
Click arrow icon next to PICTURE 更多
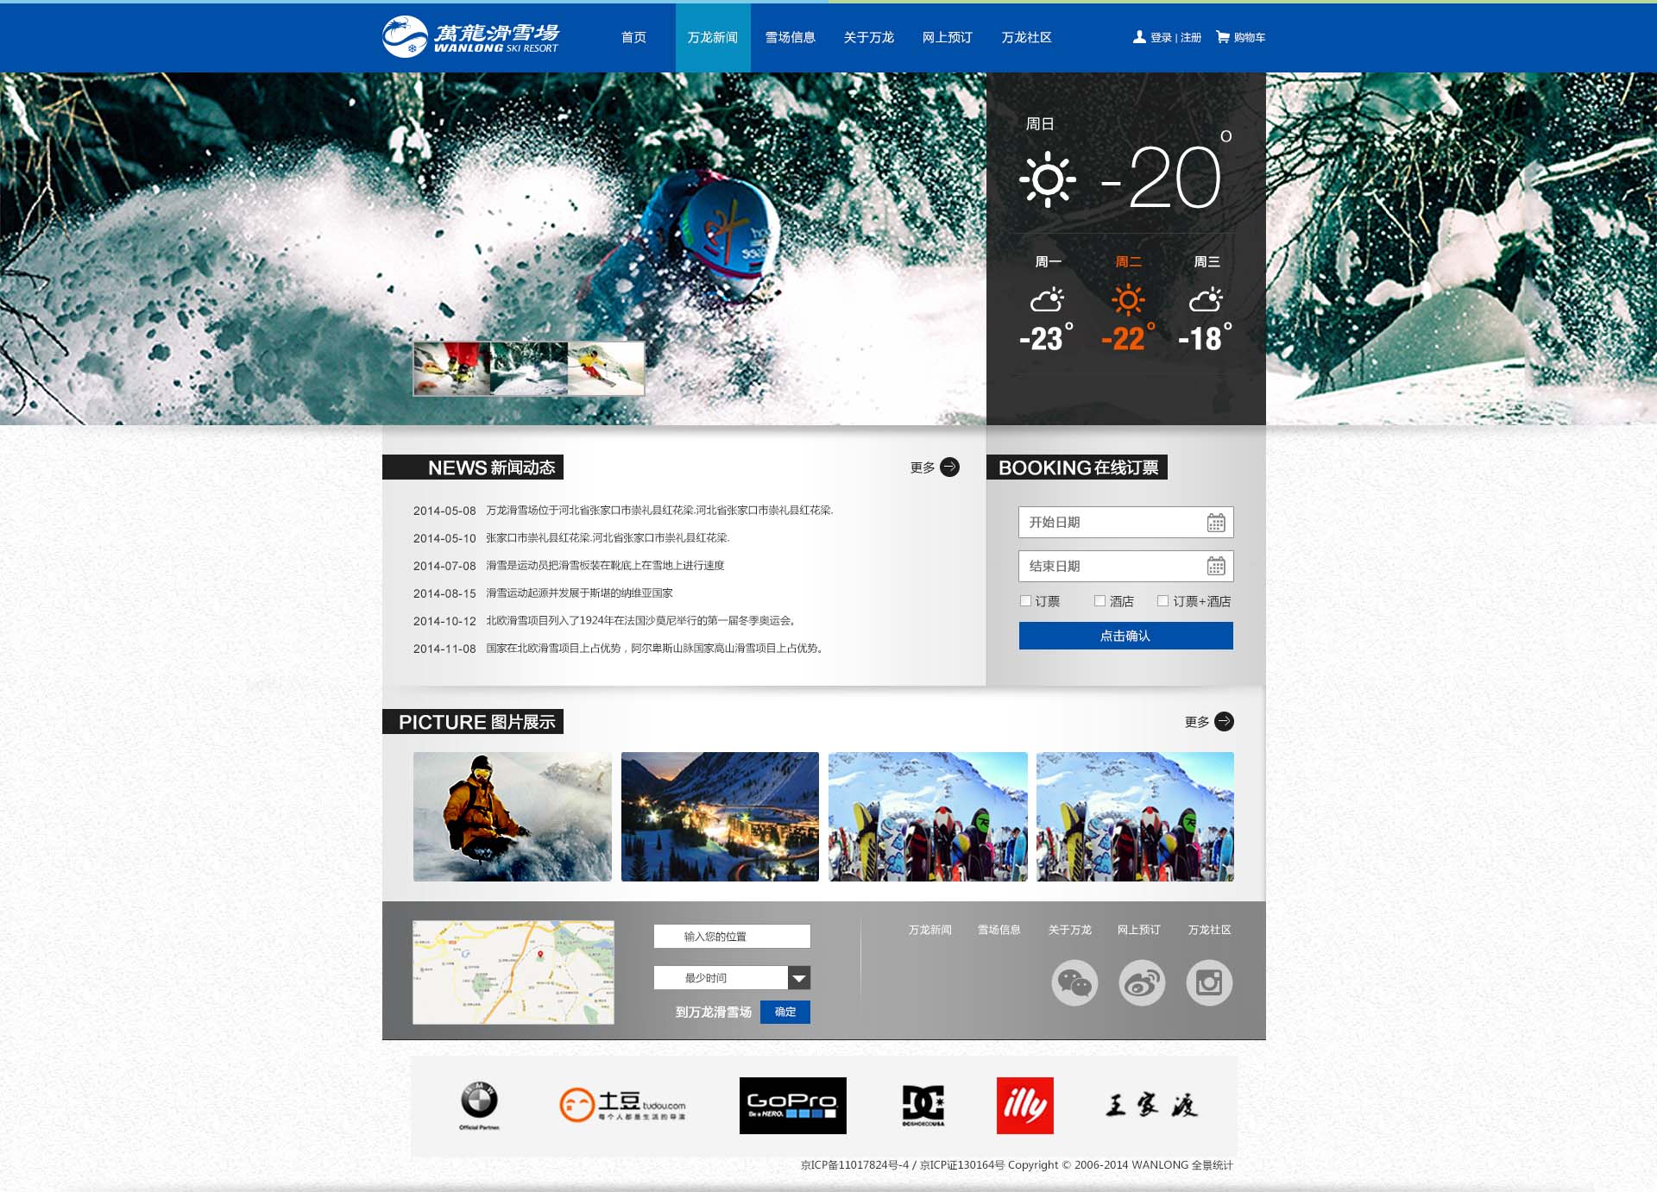tap(1224, 722)
